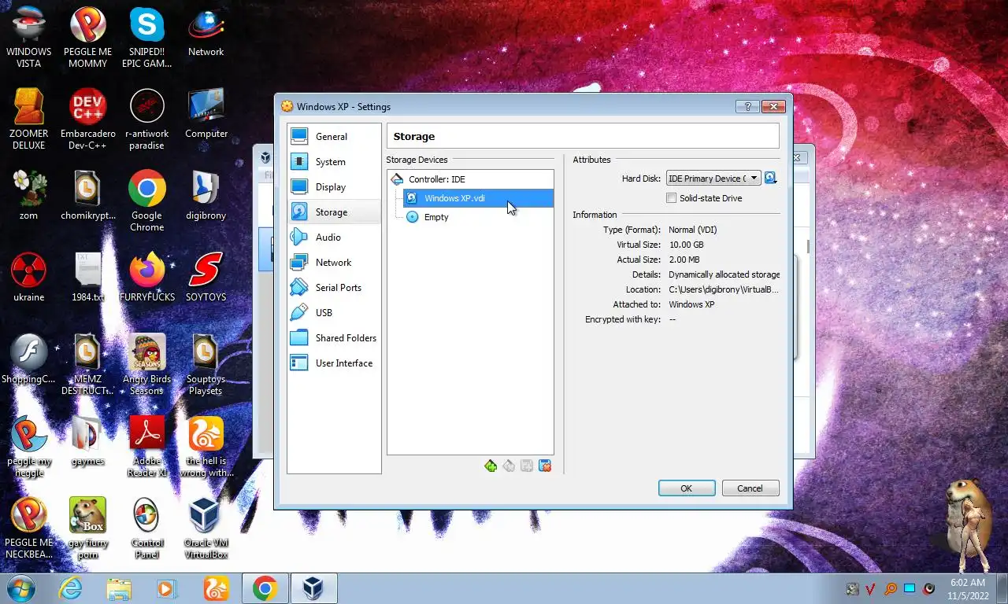1008x604 pixels.
Task: Click the remove controller icon
Action: (545, 466)
